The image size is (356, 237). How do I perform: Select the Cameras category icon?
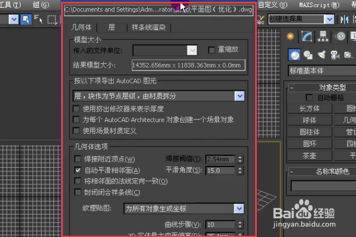[335, 55]
